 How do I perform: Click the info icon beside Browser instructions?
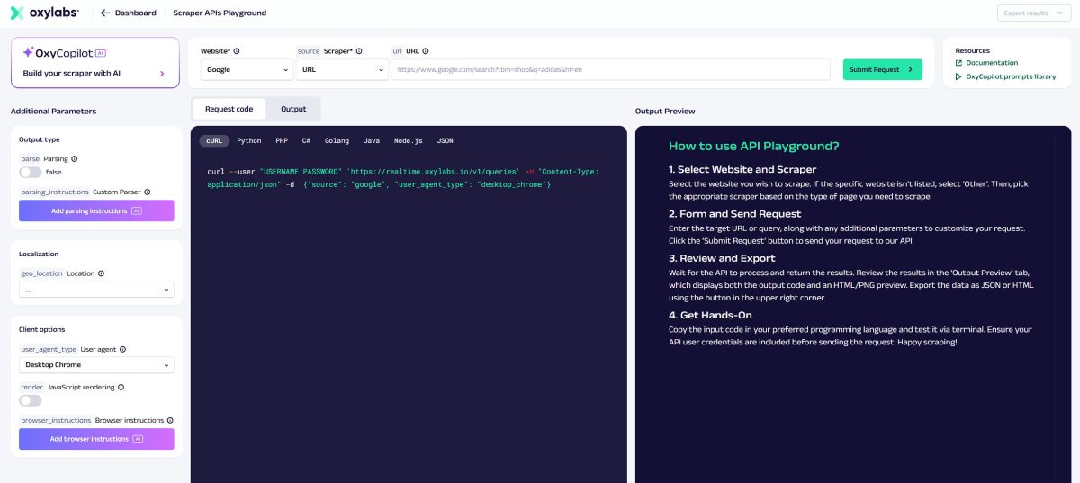click(169, 420)
